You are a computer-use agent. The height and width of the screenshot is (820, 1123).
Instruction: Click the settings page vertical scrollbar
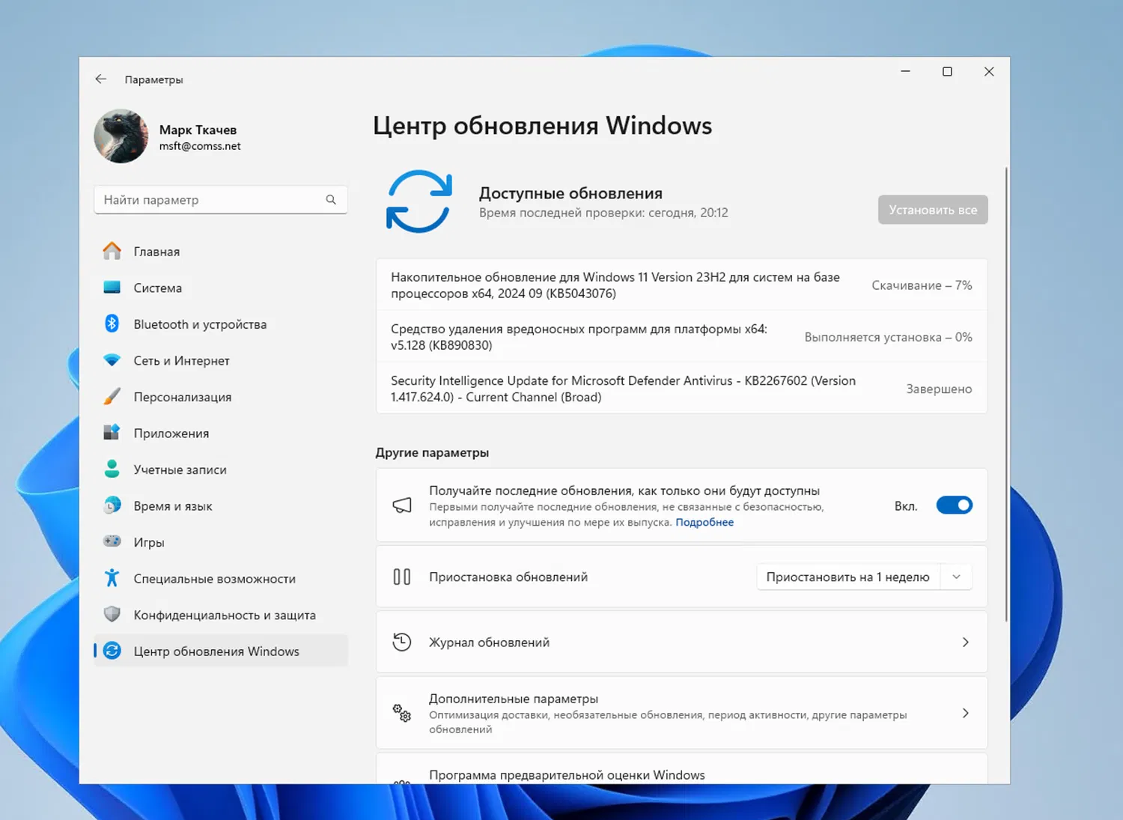1006,395
